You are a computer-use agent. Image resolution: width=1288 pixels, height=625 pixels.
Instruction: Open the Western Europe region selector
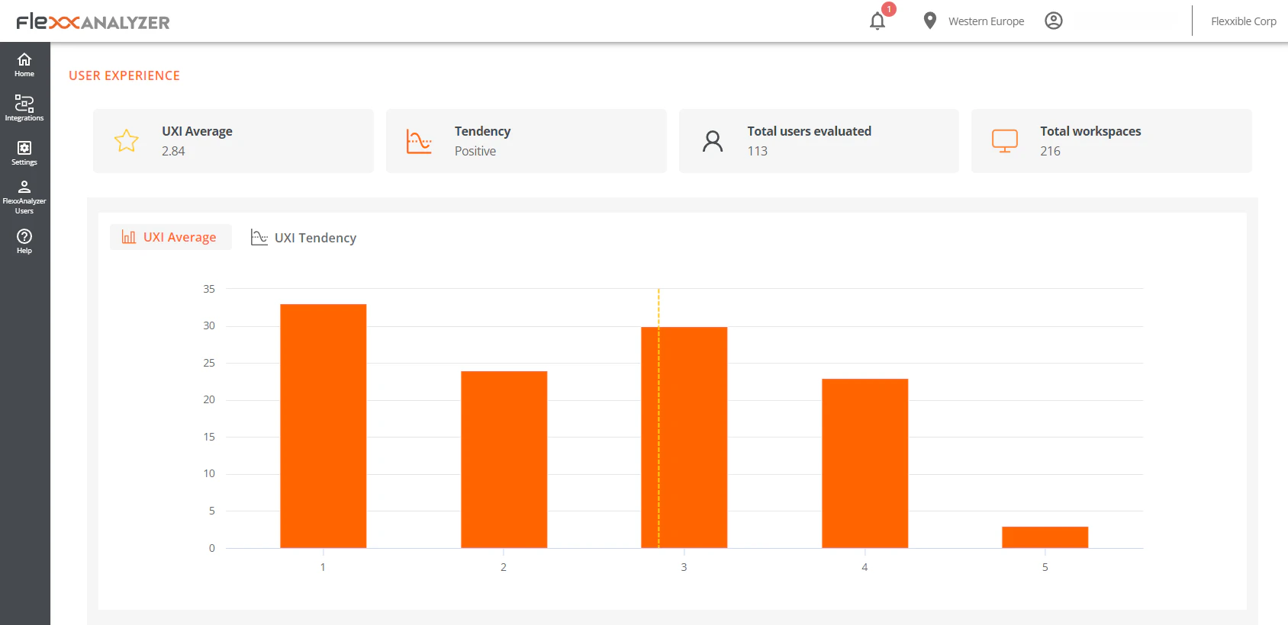tap(986, 21)
